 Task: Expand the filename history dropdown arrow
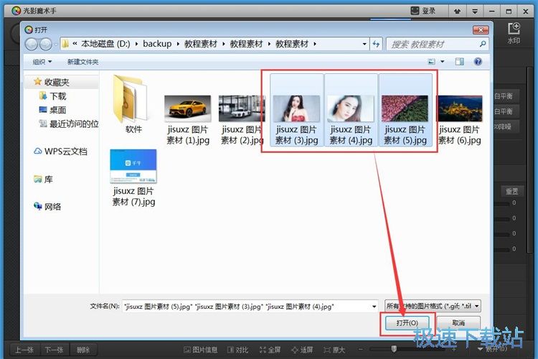[374, 307]
